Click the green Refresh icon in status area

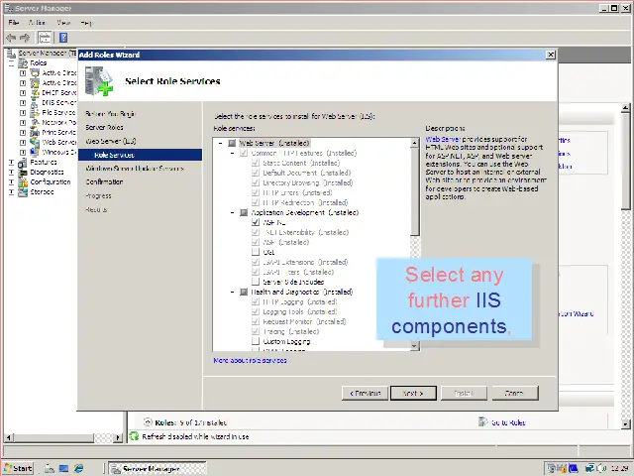point(134,436)
